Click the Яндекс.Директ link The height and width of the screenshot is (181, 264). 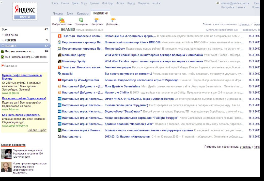click(x=37, y=130)
